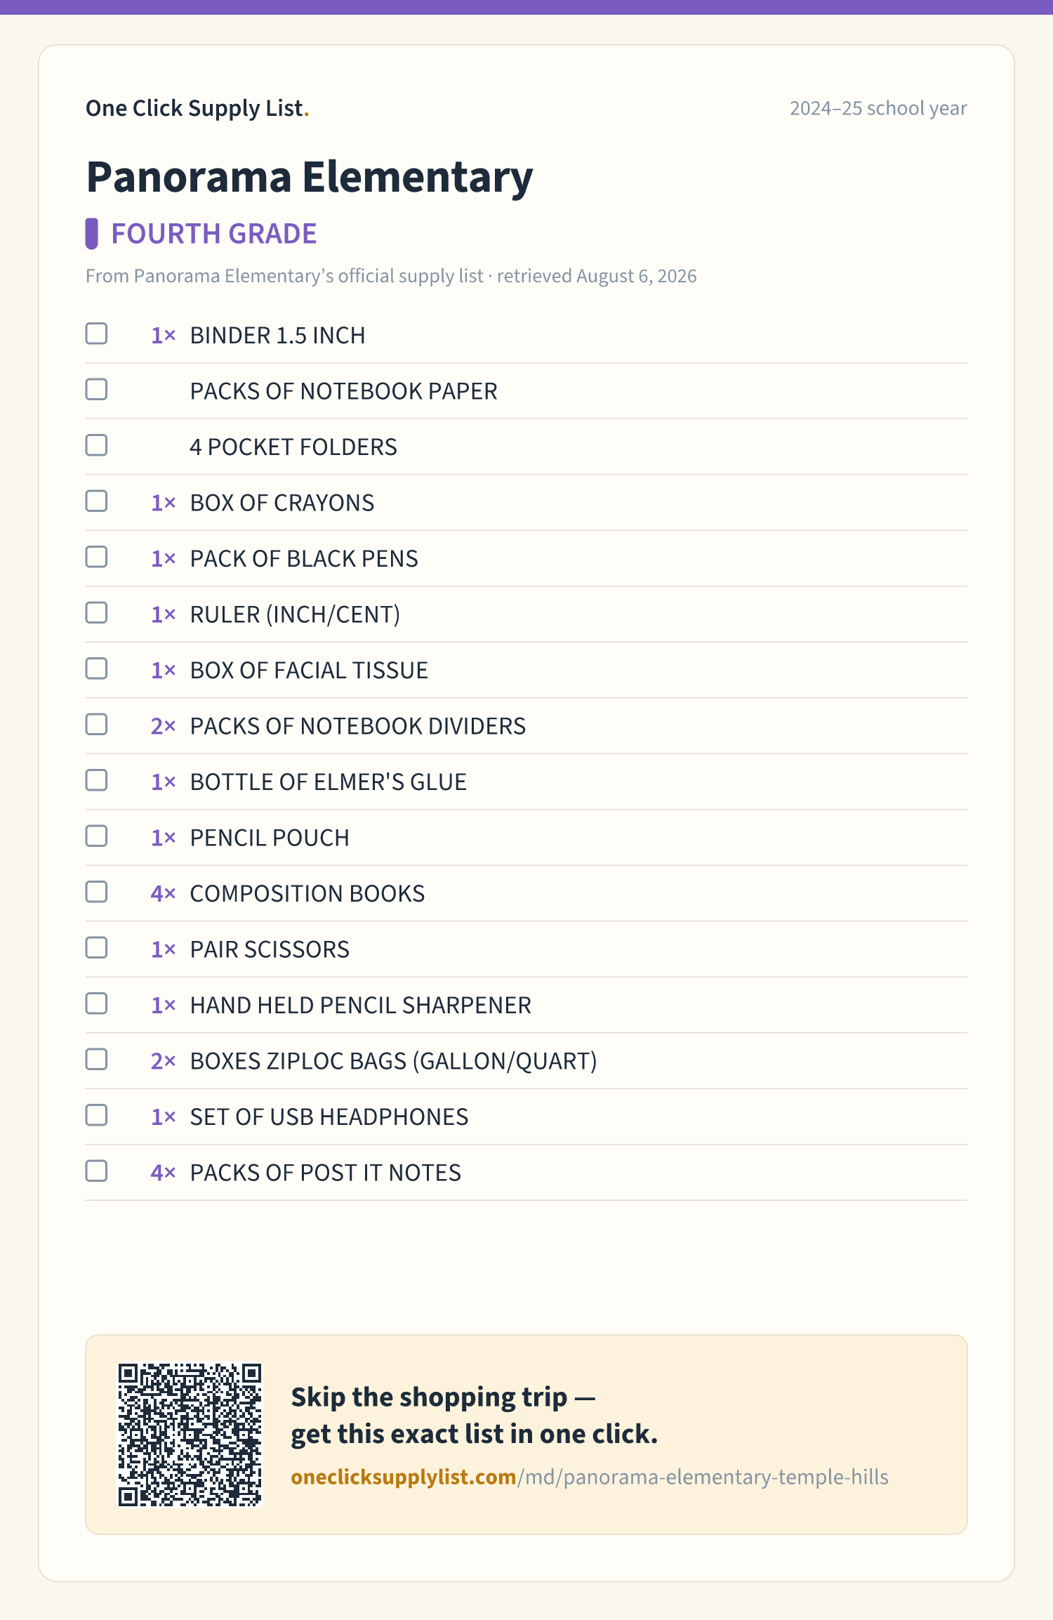Mark BOX OF CRAYONS as done

point(96,501)
